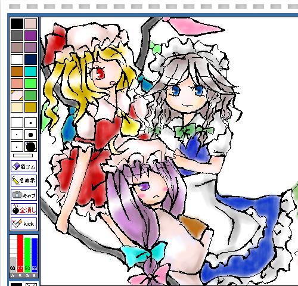The width and height of the screenshot is (298, 286).
Task: Pick the medium green color swatch
Action: (x=31, y=95)
